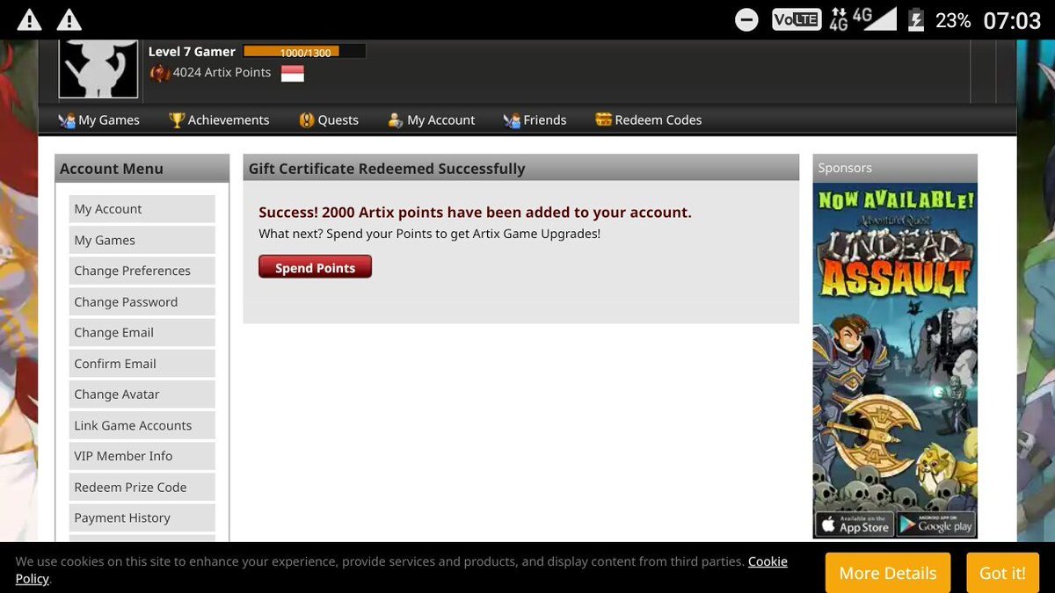Open Change Email in Account Menu
This screenshot has height=593, width=1055.
pyautogui.click(x=142, y=332)
